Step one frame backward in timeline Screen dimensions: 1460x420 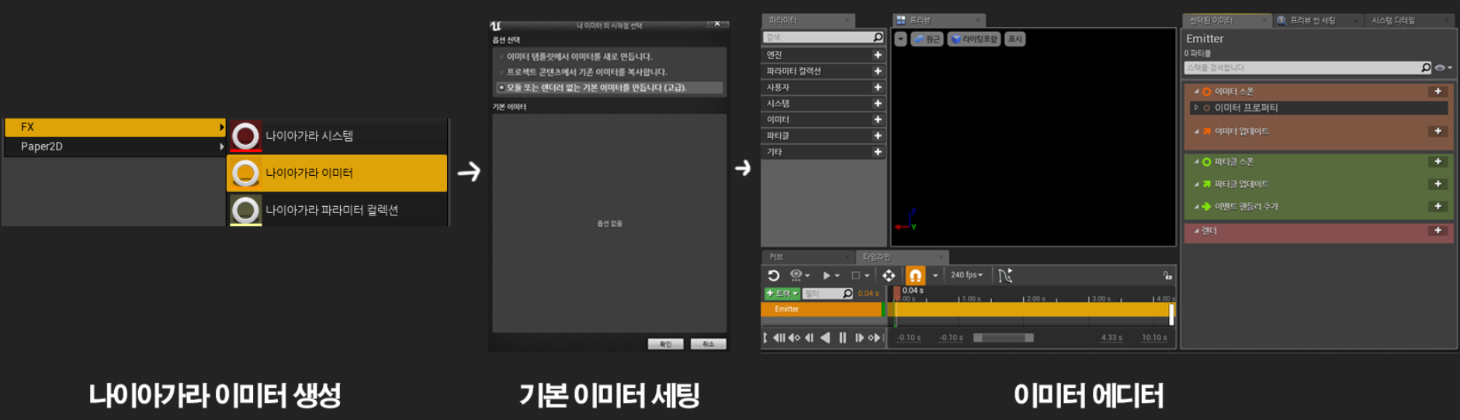pos(810,337)
